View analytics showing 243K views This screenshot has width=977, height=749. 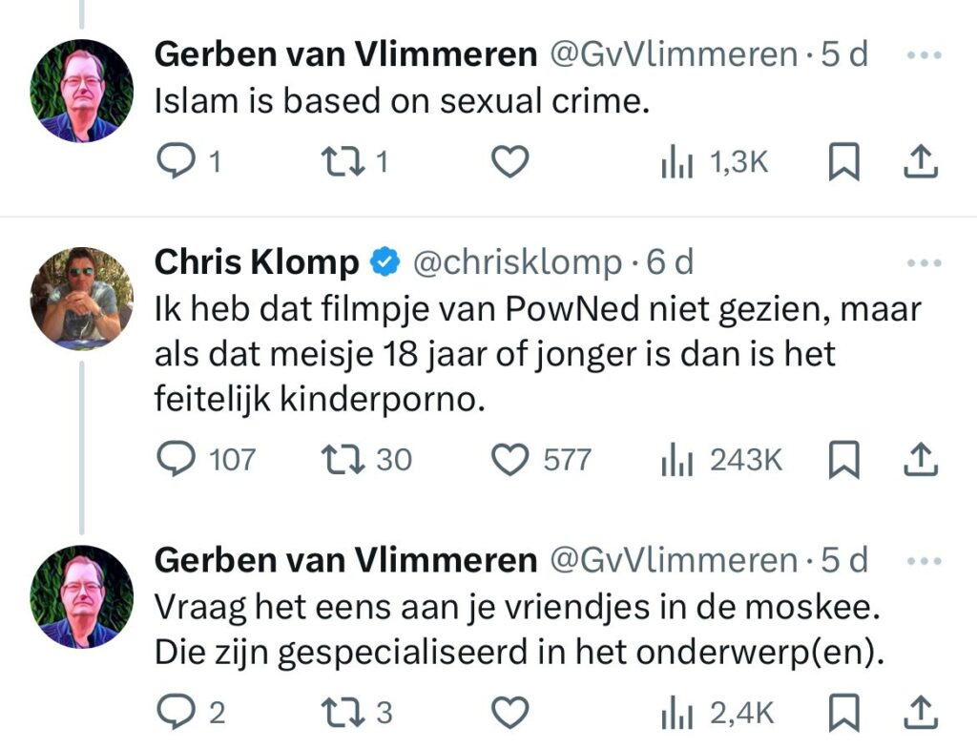point(721,460)
